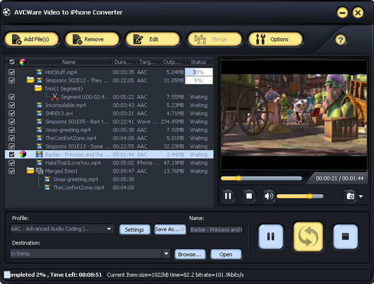Click the Trim(1 Segment) folder icon

(38, 88)
